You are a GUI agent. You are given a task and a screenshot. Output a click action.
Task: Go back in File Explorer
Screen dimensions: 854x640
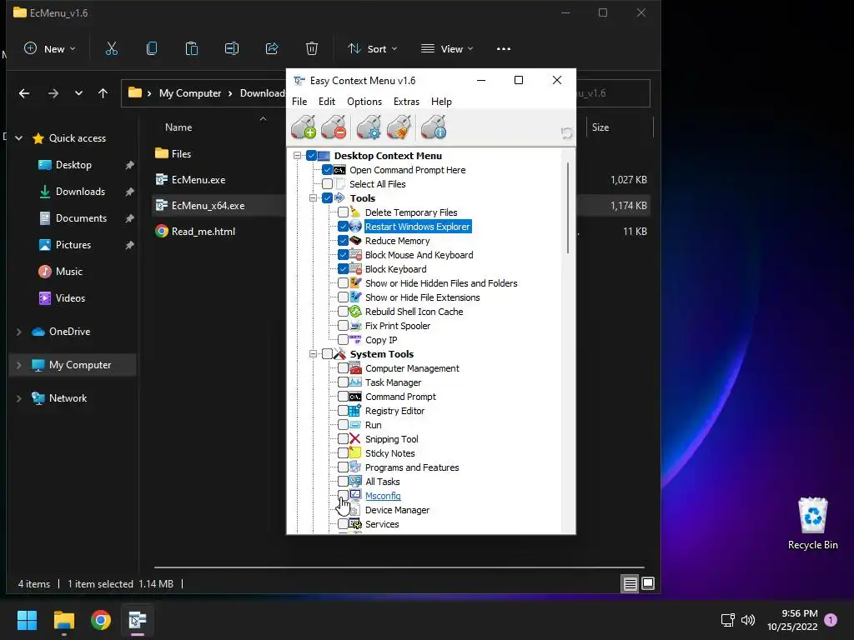[24, 93]
